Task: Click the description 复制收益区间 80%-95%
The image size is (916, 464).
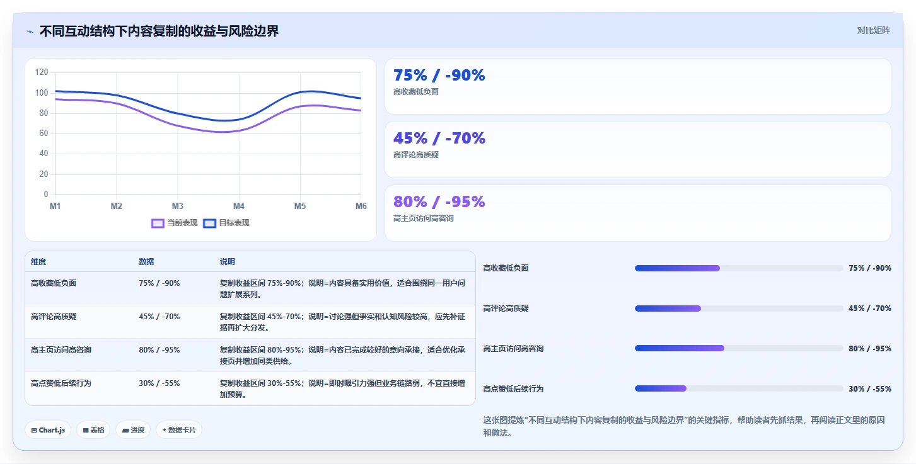Action: [343, 356]
